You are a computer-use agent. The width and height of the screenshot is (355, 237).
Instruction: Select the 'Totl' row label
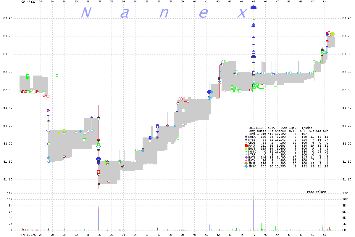(x=252, y=134)
